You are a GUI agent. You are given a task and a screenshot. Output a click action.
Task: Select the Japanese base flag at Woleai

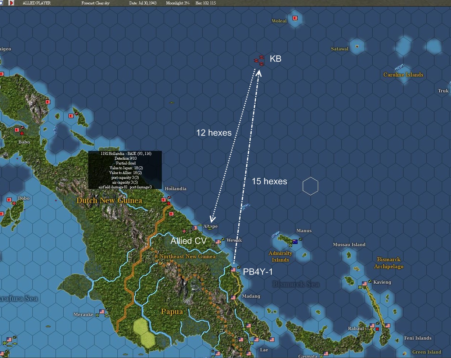(x=295, y=18)
